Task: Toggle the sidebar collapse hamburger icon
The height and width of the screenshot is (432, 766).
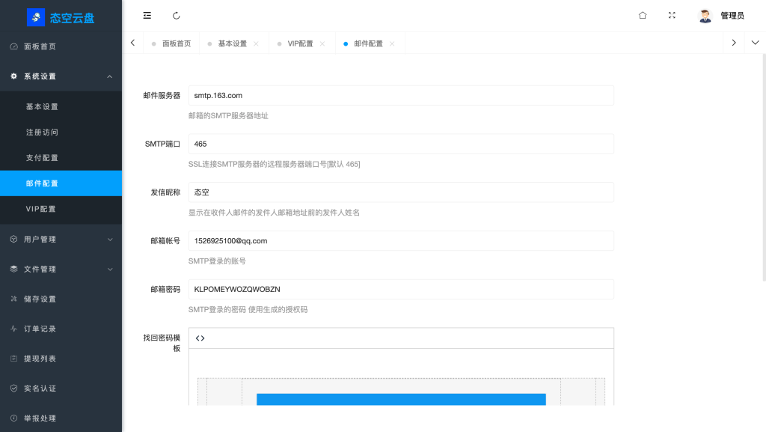Action: pyautogui.click(x=147, y=15)
